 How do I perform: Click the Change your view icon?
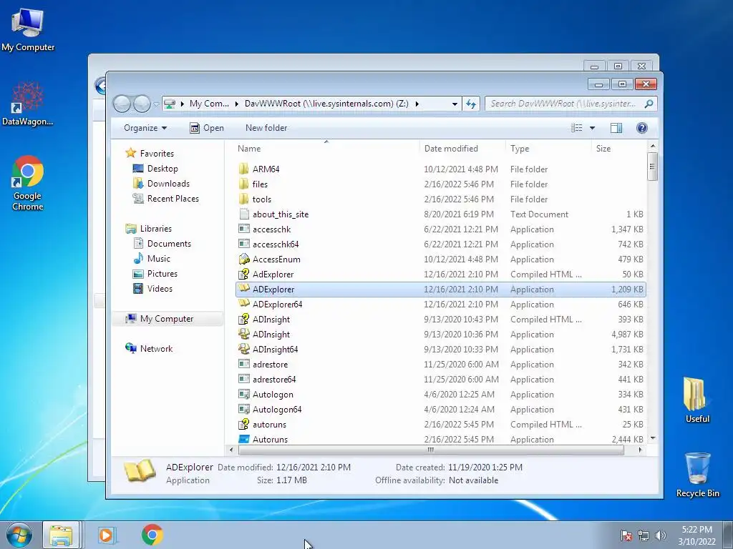577,128
